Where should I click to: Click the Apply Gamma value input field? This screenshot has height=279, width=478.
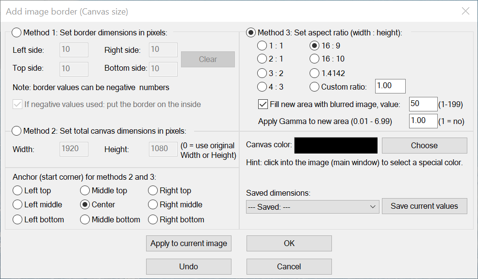point(423,121)
